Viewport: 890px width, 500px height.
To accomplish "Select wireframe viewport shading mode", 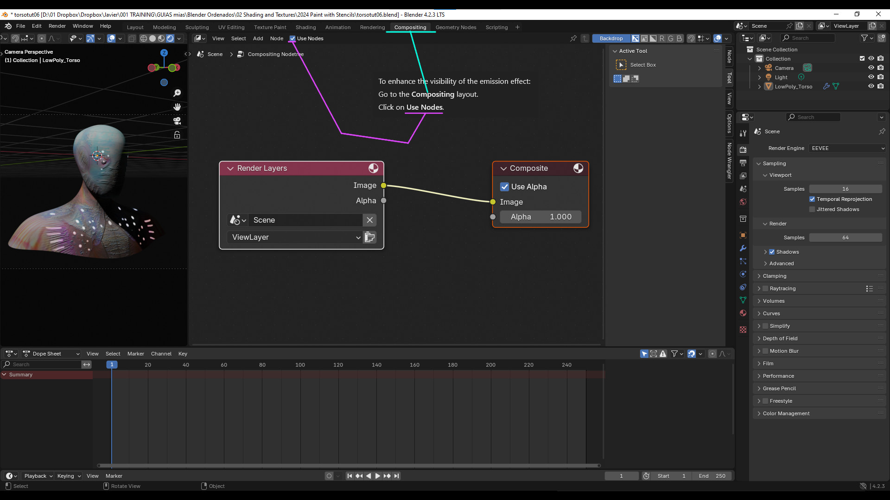I will coord(144,38).
